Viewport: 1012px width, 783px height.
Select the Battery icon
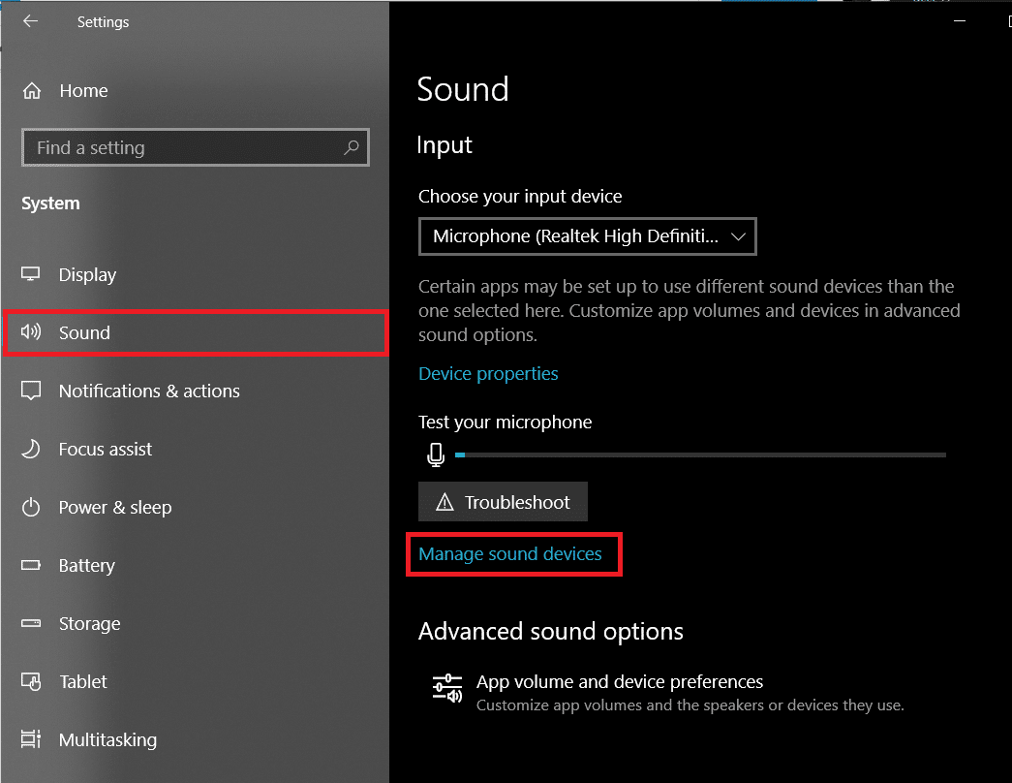click(x=30, y=565)
